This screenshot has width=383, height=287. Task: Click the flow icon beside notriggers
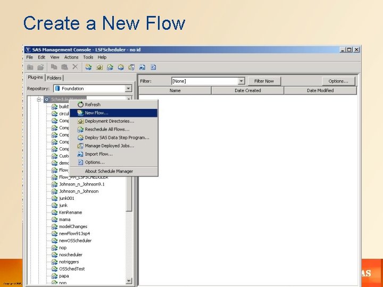click(x=54, y=262)
